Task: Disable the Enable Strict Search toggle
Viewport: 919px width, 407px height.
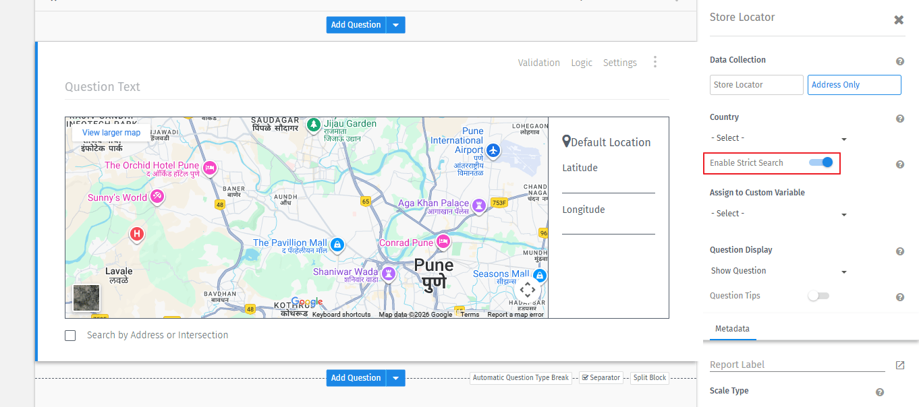Action: (820, 162)
